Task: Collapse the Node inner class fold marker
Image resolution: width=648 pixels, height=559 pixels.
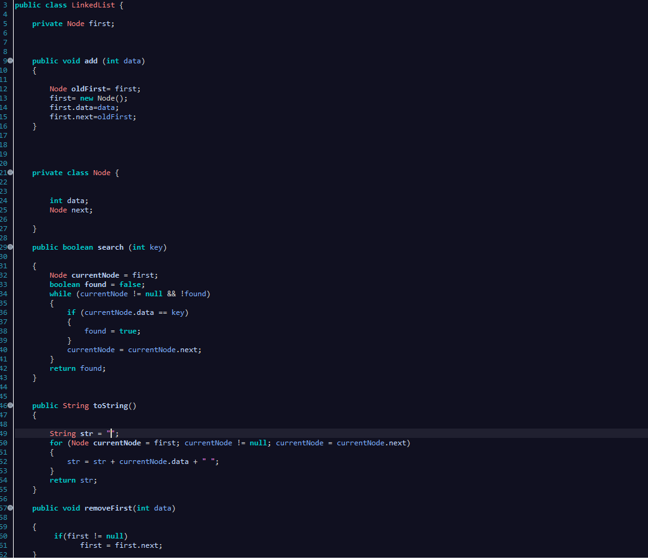Action: pos(10,172)
